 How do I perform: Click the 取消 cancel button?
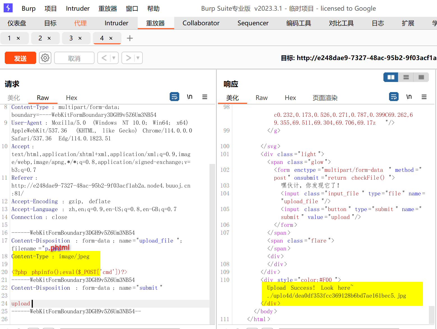coord(74,58)
